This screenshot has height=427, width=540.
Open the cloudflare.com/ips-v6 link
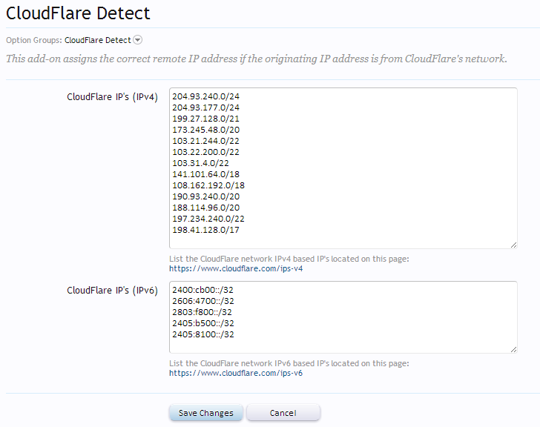click(236, 374)
